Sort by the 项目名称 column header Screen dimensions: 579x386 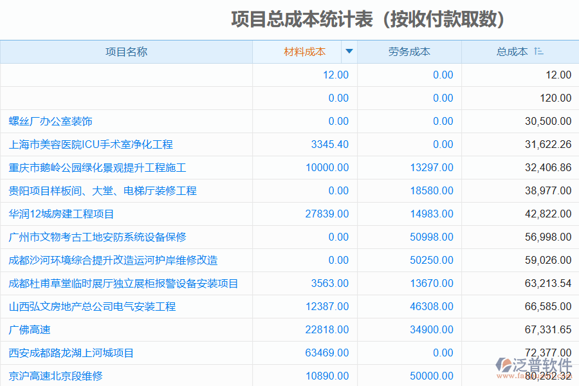tap(127, 52)
